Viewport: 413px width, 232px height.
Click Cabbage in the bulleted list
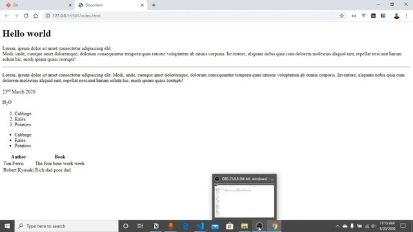23,135
